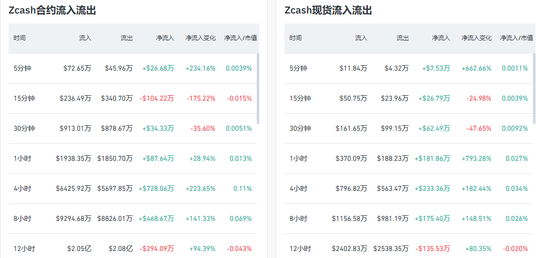The width and height of the screenshot is (536, 258).
Task: Click the +$87.64万 net inflow value
Action: tap(158, 159)
